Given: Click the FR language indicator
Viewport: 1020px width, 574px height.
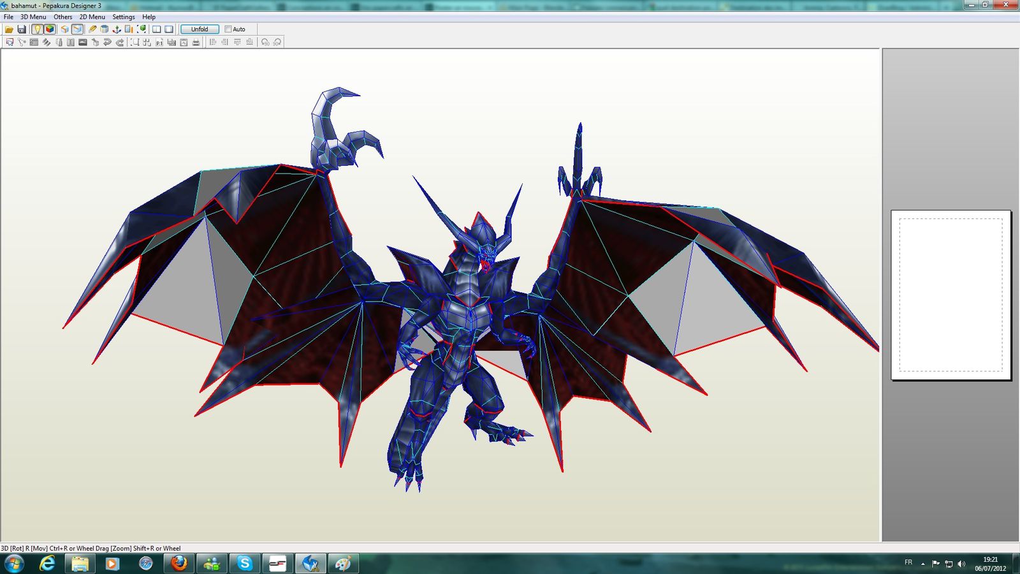Looking at the screenshot, I should pyautogui.click(x=908, y=563).
